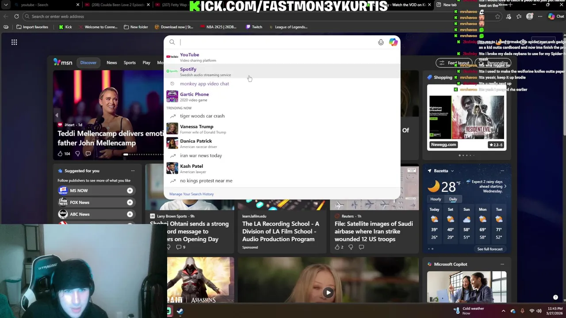
Task: Expand the rainy days ahead alert arrow
Action: pyautogui.click(x=505, y=186)
